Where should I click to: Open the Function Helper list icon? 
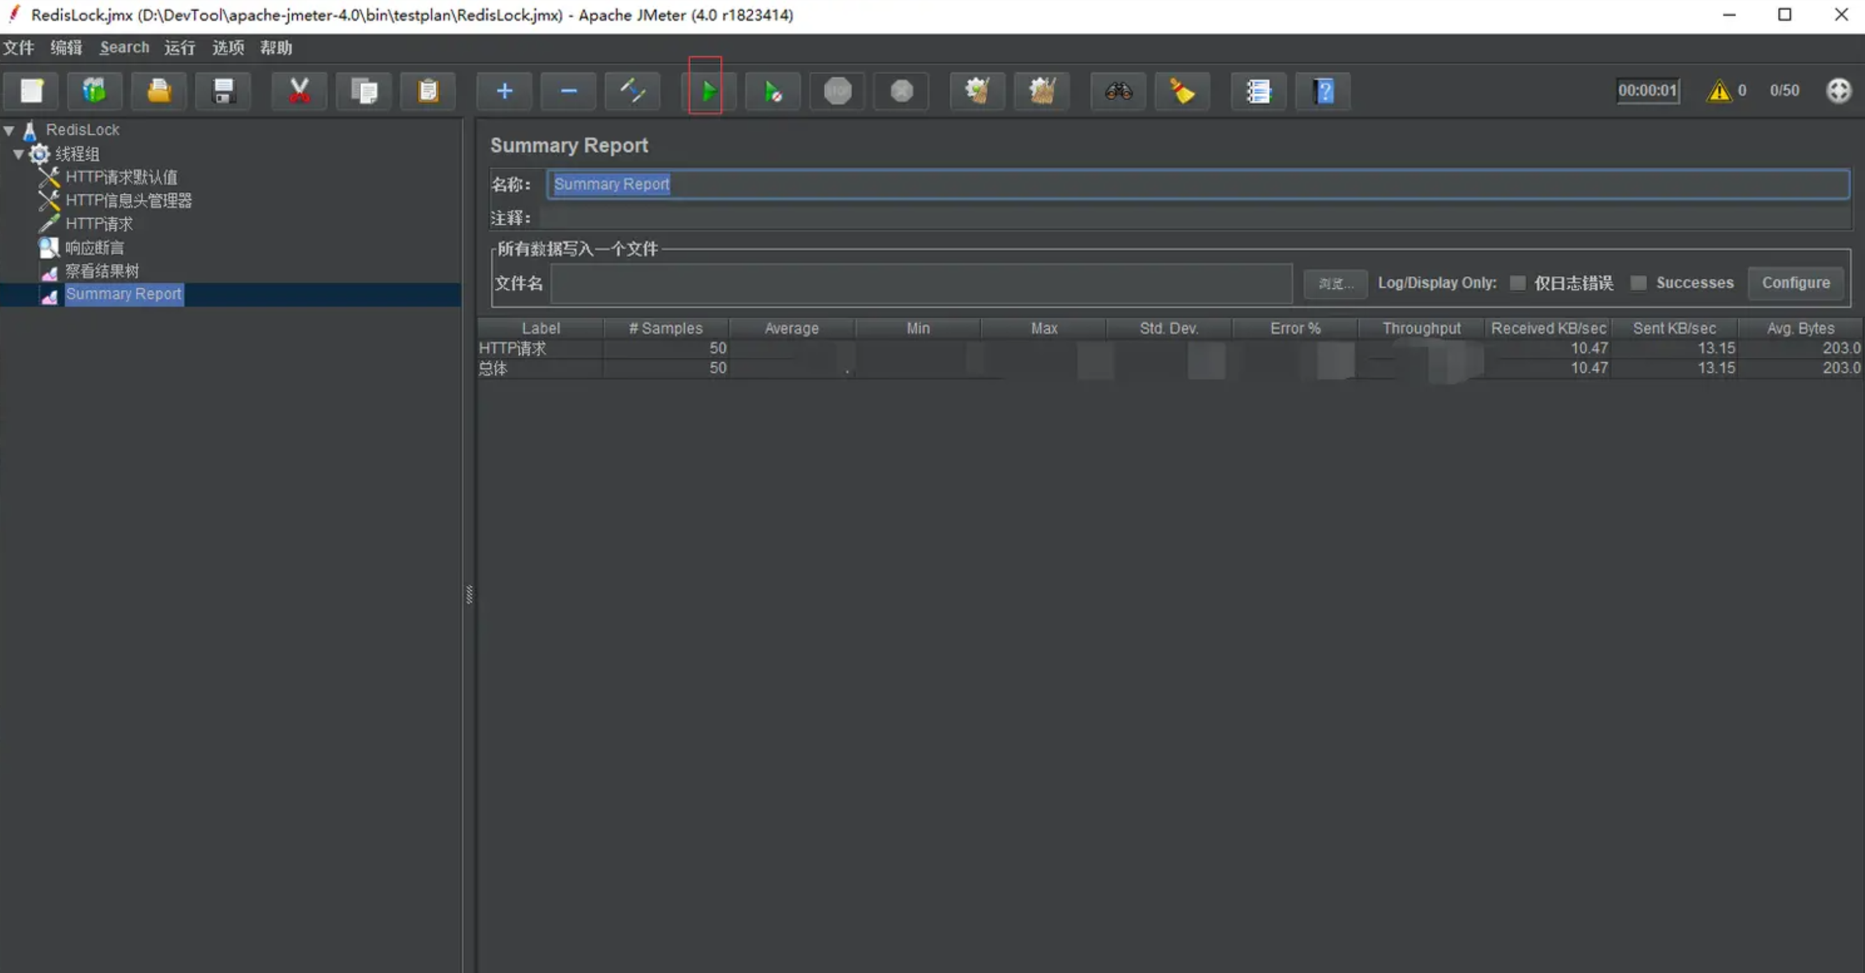click(x=1258, y=91)
